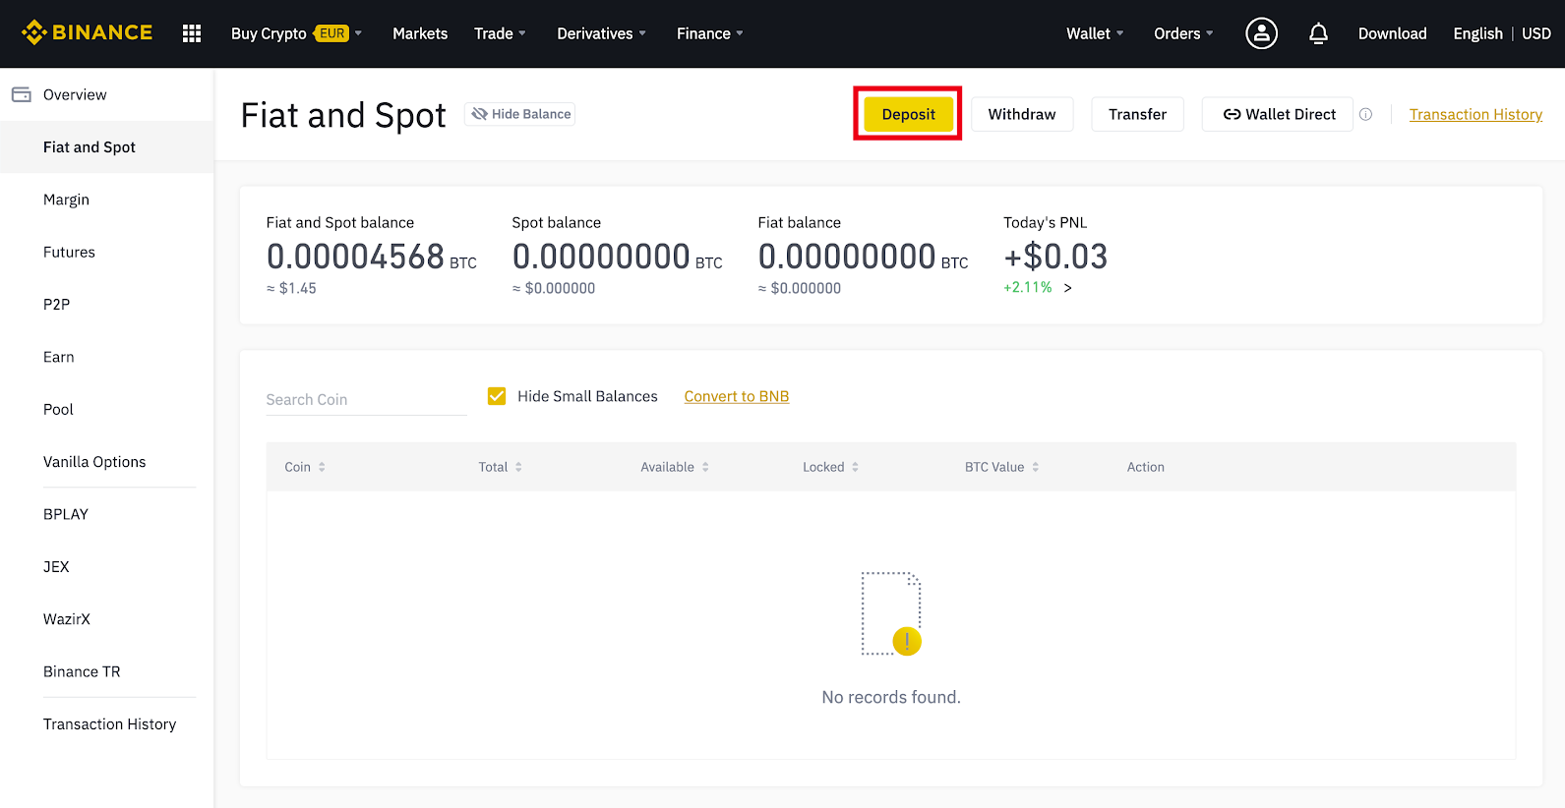This screenshot has height=808, width=1565.
Task: Change language via English option
Action: (x=1477, y=33)
